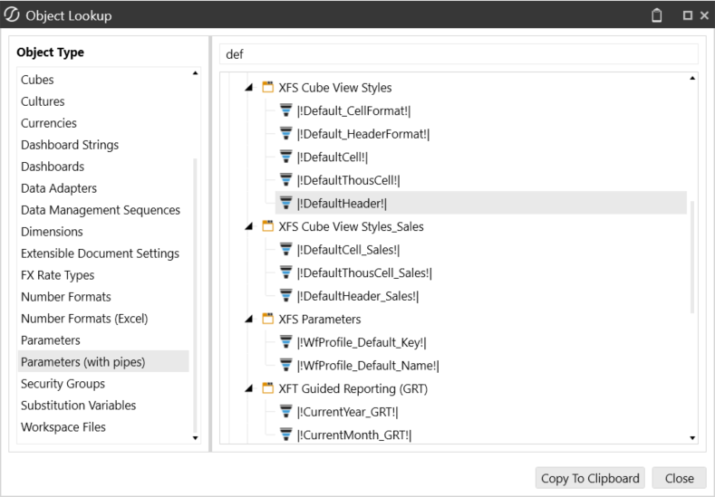The image size is (715, 497).
Task: Select Dashboards in the Object Type list
Action: pyautogui.click(x=53, y=167)
